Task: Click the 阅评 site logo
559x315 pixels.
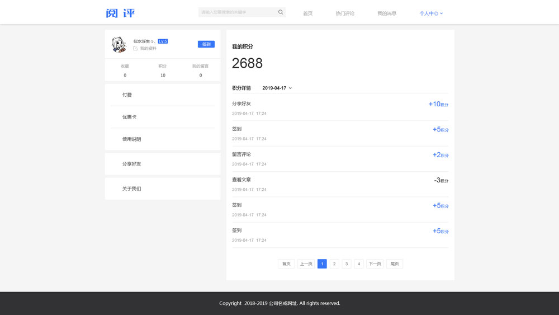Action: coord(120,13)
